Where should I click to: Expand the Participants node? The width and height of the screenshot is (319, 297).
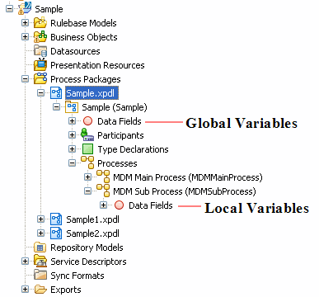72,135
